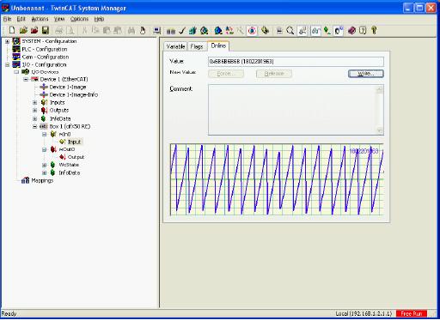440x320 pixels.
Task: Switch to the Variable tab
Action: click(175, 46)
